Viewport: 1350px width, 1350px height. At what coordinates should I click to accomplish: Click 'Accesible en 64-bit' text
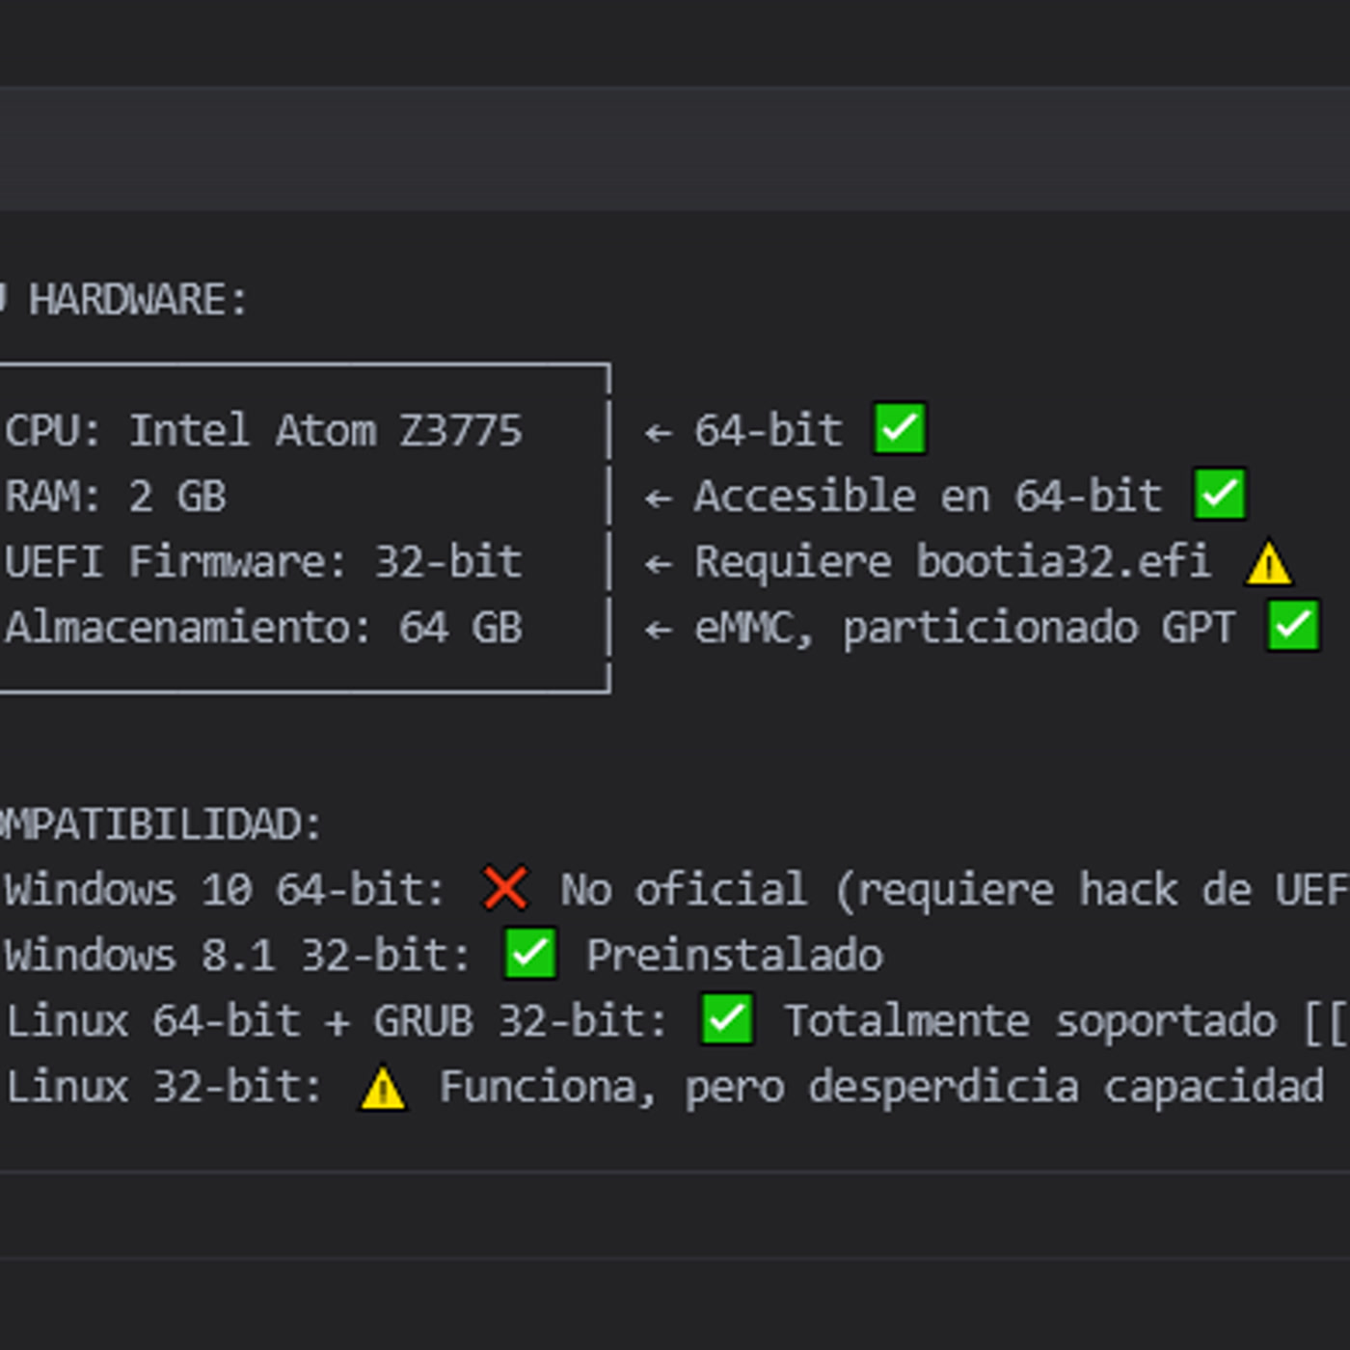929,497
